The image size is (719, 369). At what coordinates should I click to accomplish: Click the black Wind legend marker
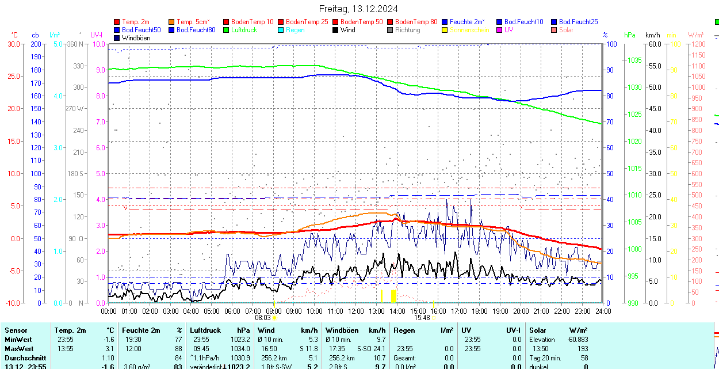335,30
